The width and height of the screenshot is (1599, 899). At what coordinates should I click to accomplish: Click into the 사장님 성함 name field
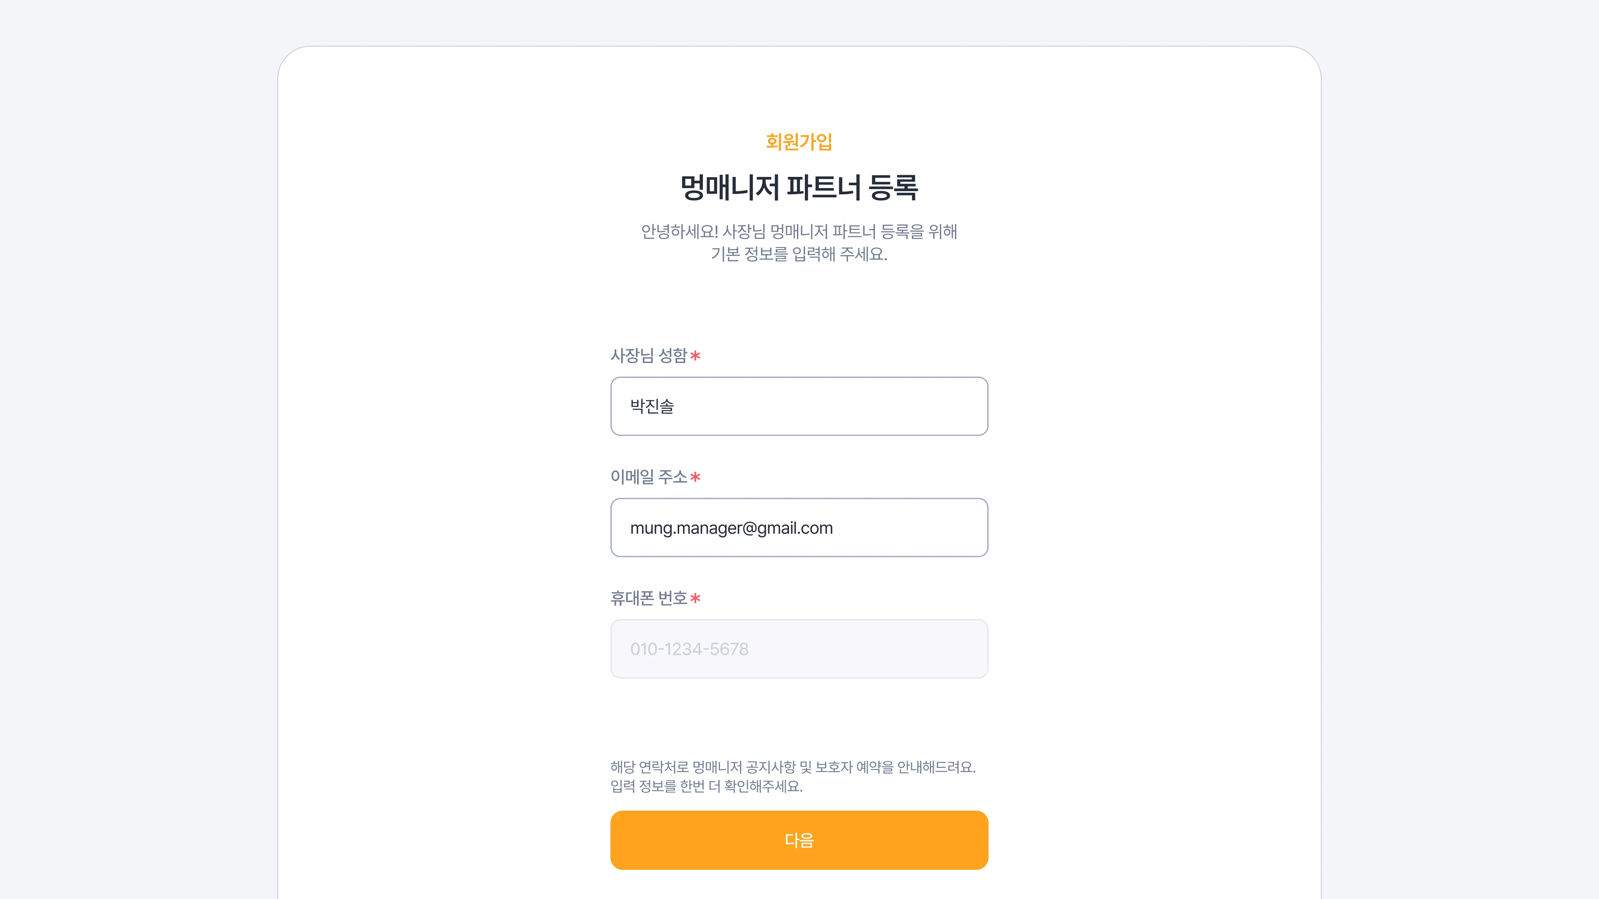click(799, 406)
